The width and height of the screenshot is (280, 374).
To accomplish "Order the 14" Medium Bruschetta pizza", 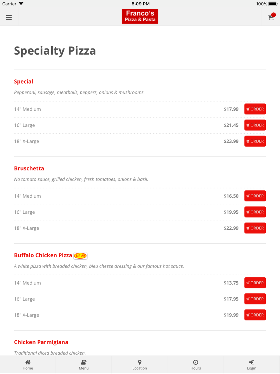I will (x=255, y=196).
